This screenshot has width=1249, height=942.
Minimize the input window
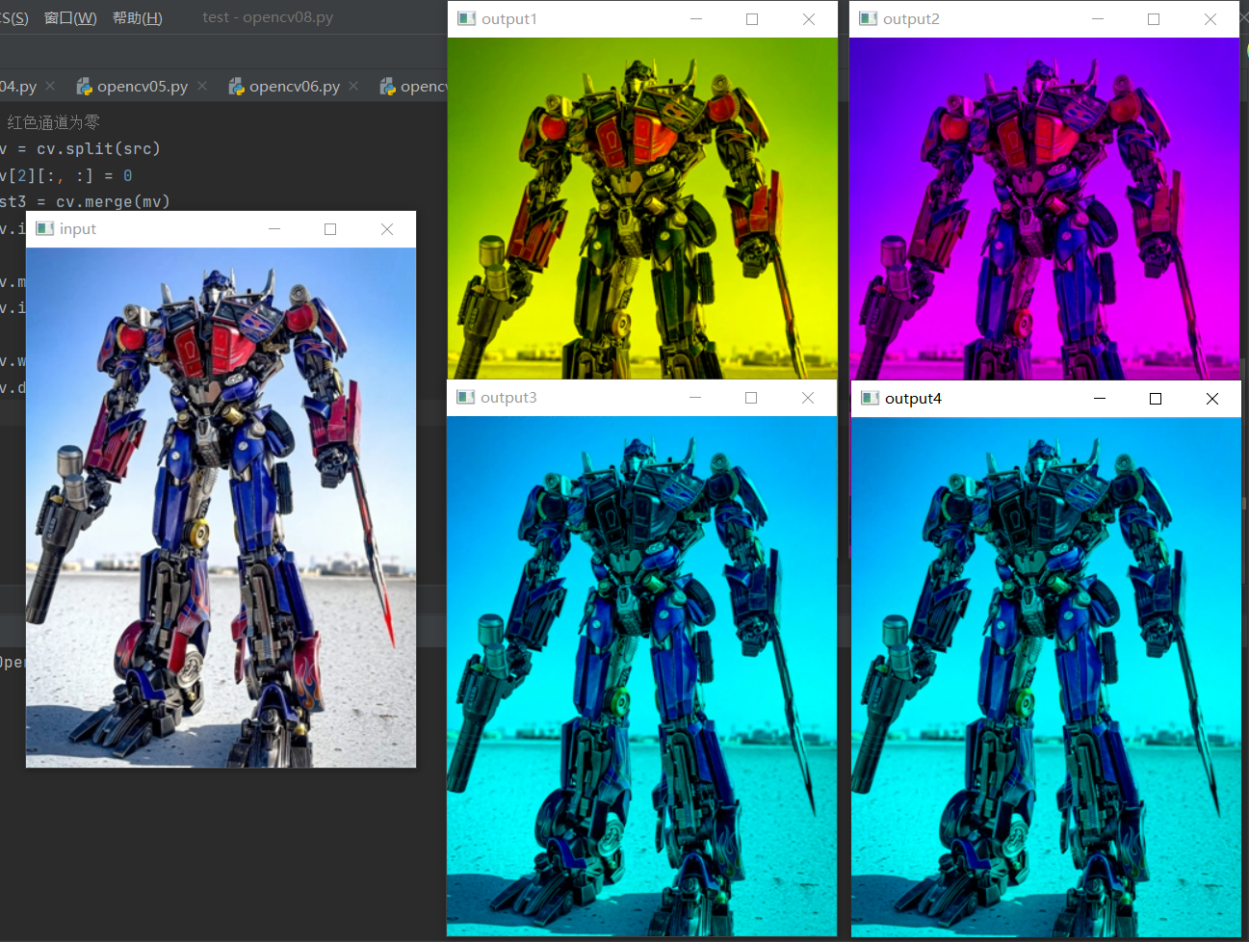[x=274, y=228]
